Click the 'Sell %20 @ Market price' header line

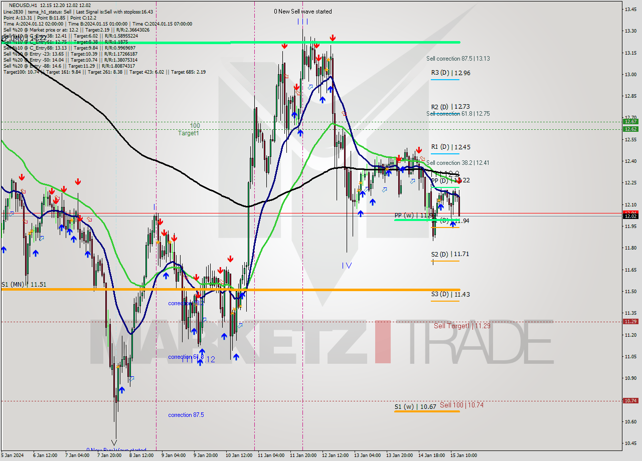pyautogui.click(x=76, y=30)
